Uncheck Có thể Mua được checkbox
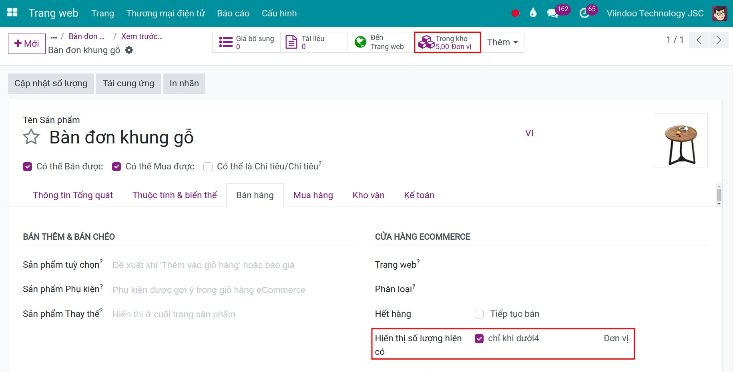This screenshot has width=733, height=372. point(116,167)
